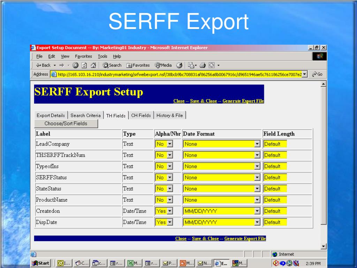Switch to the first taskbar button labeled I...
Image resolution: width=357 pixels, height=268 pixels.
[x=64, y=263]
